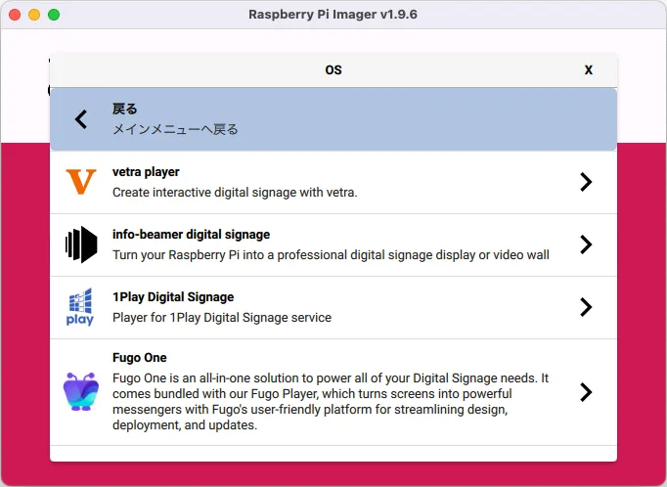Click the back arrow icon in 戻る row

[x=81, y=119]
